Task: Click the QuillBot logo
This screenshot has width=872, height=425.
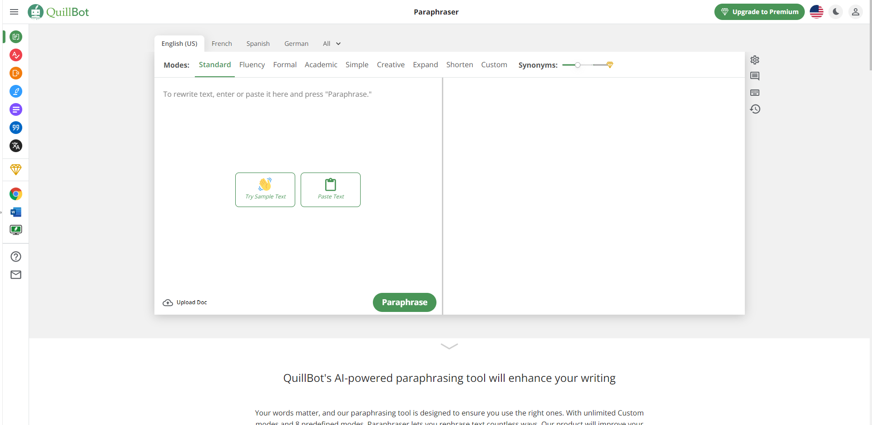Action: 58,12
